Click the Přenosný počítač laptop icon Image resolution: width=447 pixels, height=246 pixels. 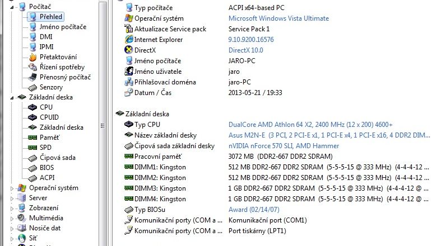click(33, 77)
